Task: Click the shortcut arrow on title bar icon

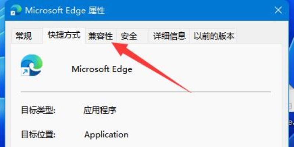Action: click(13, 13)
